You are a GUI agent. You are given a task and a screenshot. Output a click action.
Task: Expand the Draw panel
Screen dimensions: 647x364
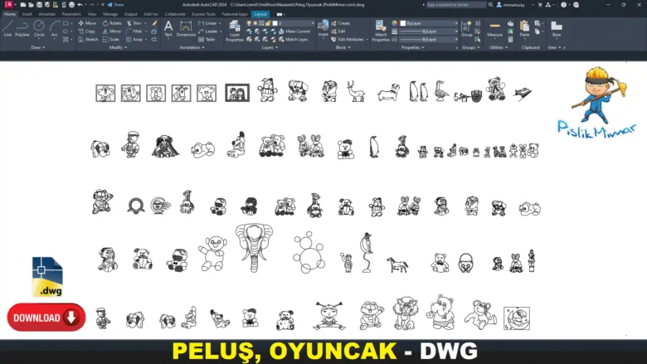[x=38, y=48]
